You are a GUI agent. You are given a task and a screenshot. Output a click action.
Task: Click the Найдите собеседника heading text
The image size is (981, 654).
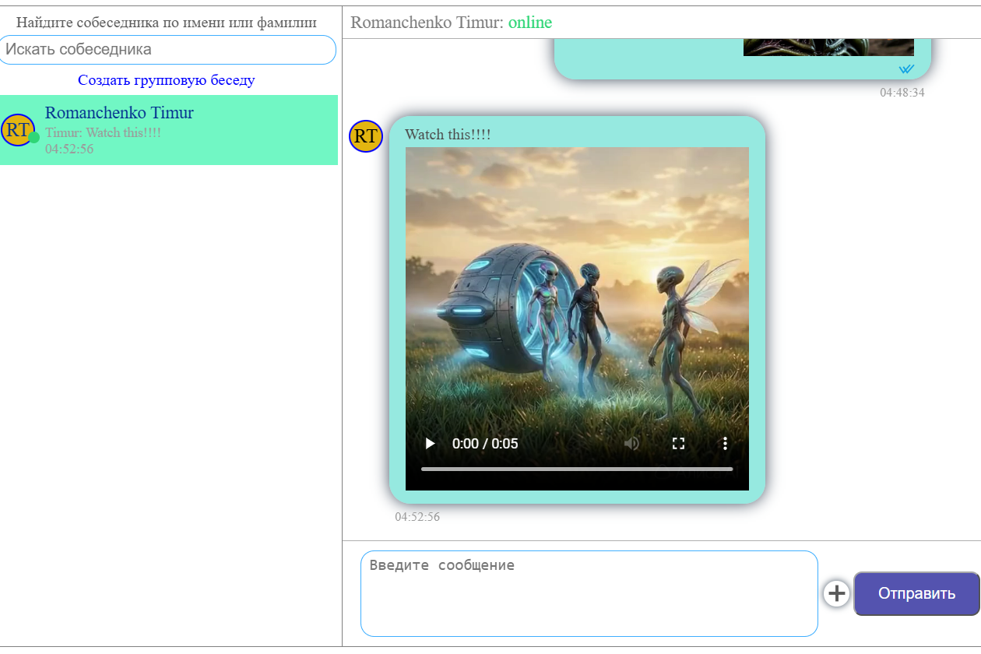[x=167, y=23]
